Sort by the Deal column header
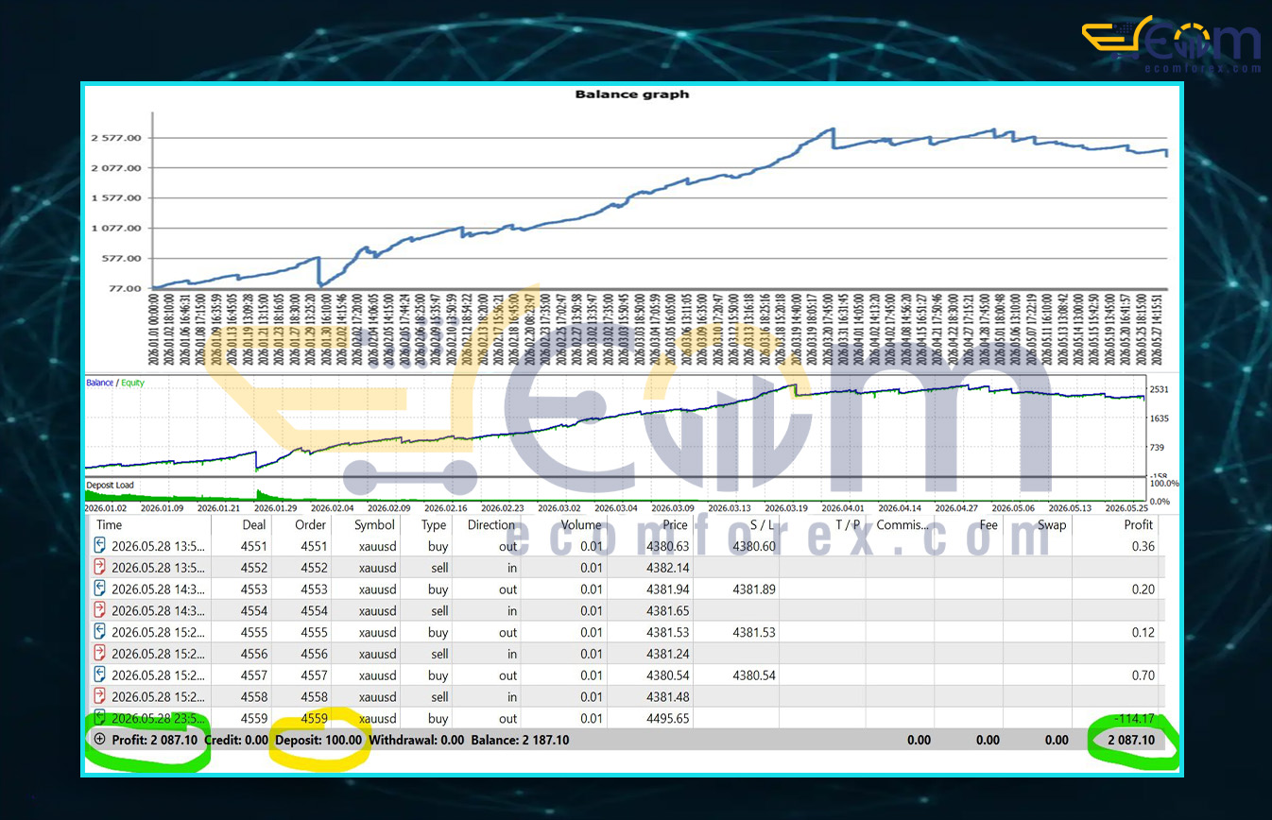 click(254, 524)
